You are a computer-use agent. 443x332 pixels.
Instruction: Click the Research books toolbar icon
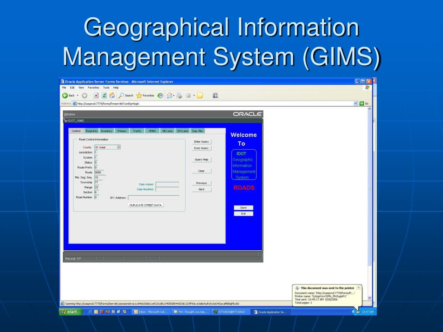(x=215, y=96)
